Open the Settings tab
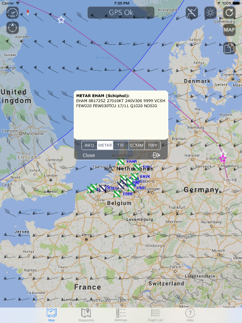This screenshot has width=242, height=323. coord(121,315)
